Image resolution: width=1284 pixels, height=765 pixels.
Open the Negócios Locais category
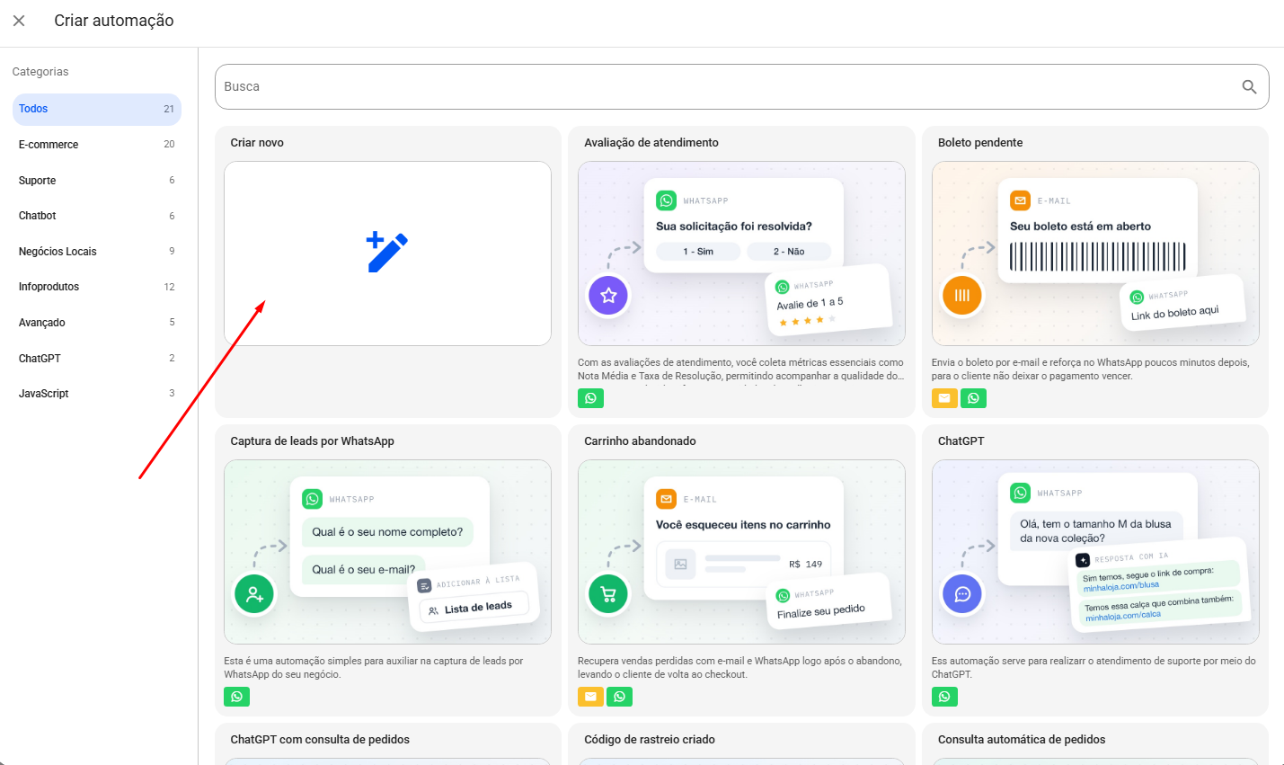[x=97, y=252]
